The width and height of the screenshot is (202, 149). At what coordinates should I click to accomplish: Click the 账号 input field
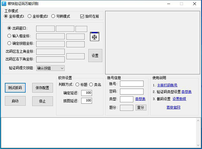132,84
